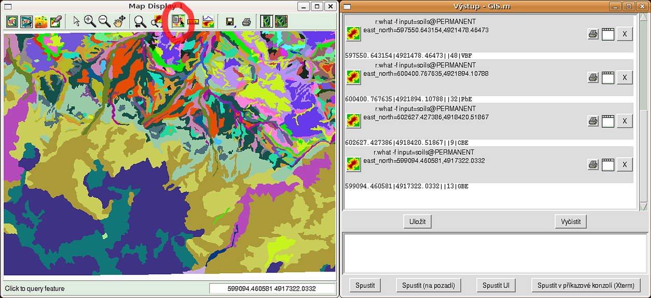Click the Map Display window menu button
The height and width of the screenshot is (298, 651).
(x=8, y=6)
